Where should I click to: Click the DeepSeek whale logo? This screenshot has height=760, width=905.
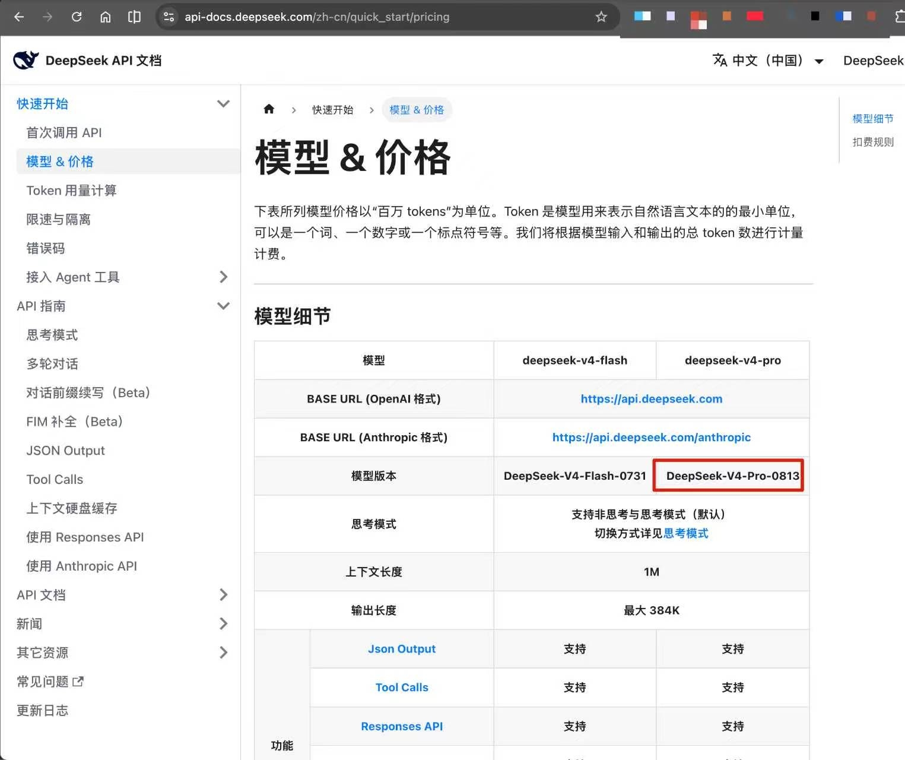coord(26,60)
